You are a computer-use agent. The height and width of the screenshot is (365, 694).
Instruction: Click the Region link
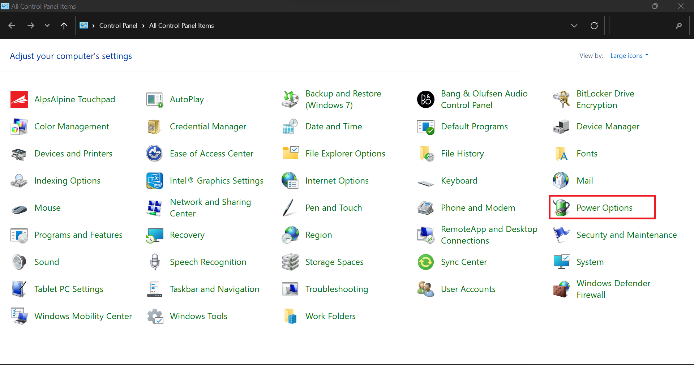pos(319,235)
